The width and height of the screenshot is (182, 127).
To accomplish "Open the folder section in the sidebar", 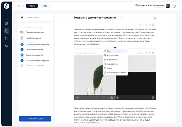I will point(7,31).
